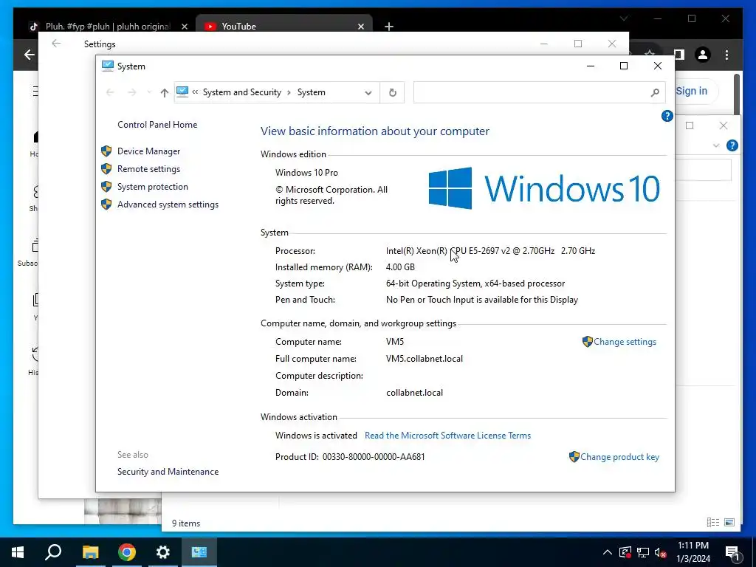Screen dimensions: 756x567
Task: Click the System protection shield icon
Action: pyautogui.click(x=106, y=187)
